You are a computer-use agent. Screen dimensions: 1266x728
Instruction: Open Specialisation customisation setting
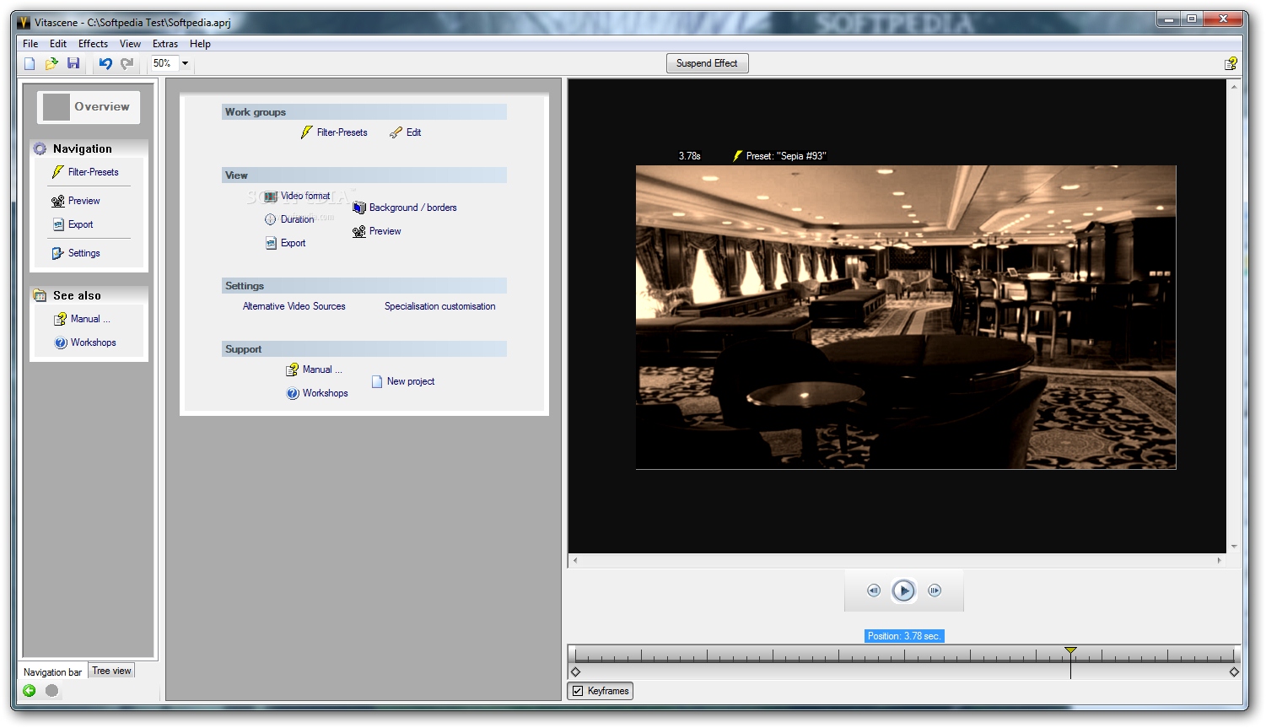click(x=440, y=306)
